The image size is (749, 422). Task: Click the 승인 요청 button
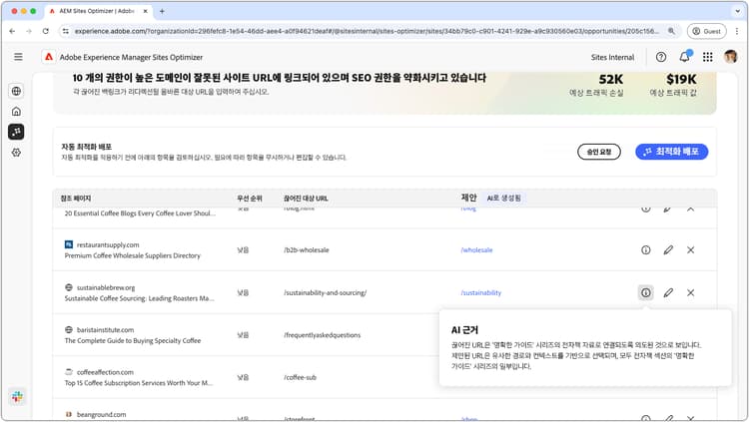point(599,152)
